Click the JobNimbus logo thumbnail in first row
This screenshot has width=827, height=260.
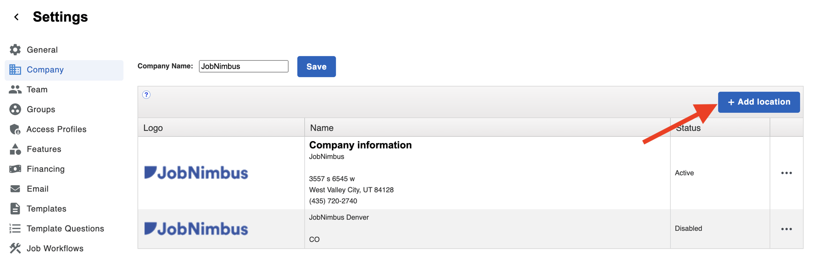click(196, 172)
